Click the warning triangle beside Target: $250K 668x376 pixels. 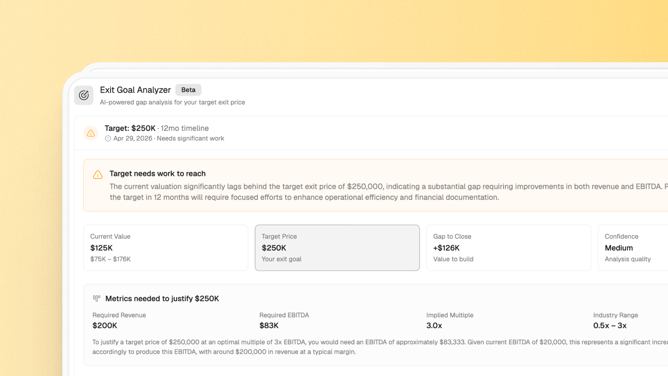[x=91, y=133]
